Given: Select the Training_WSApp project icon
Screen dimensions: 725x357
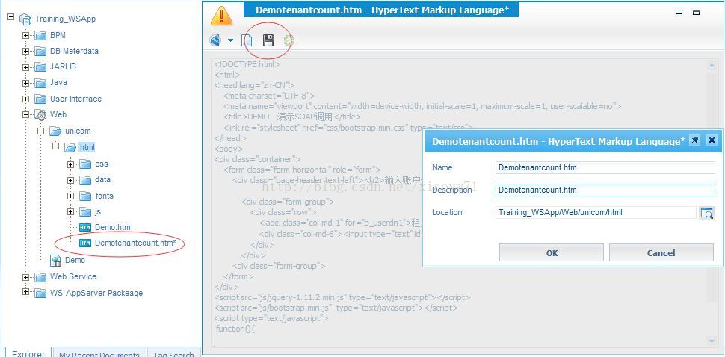Looking at the screenshot, I should click(25, 19).
